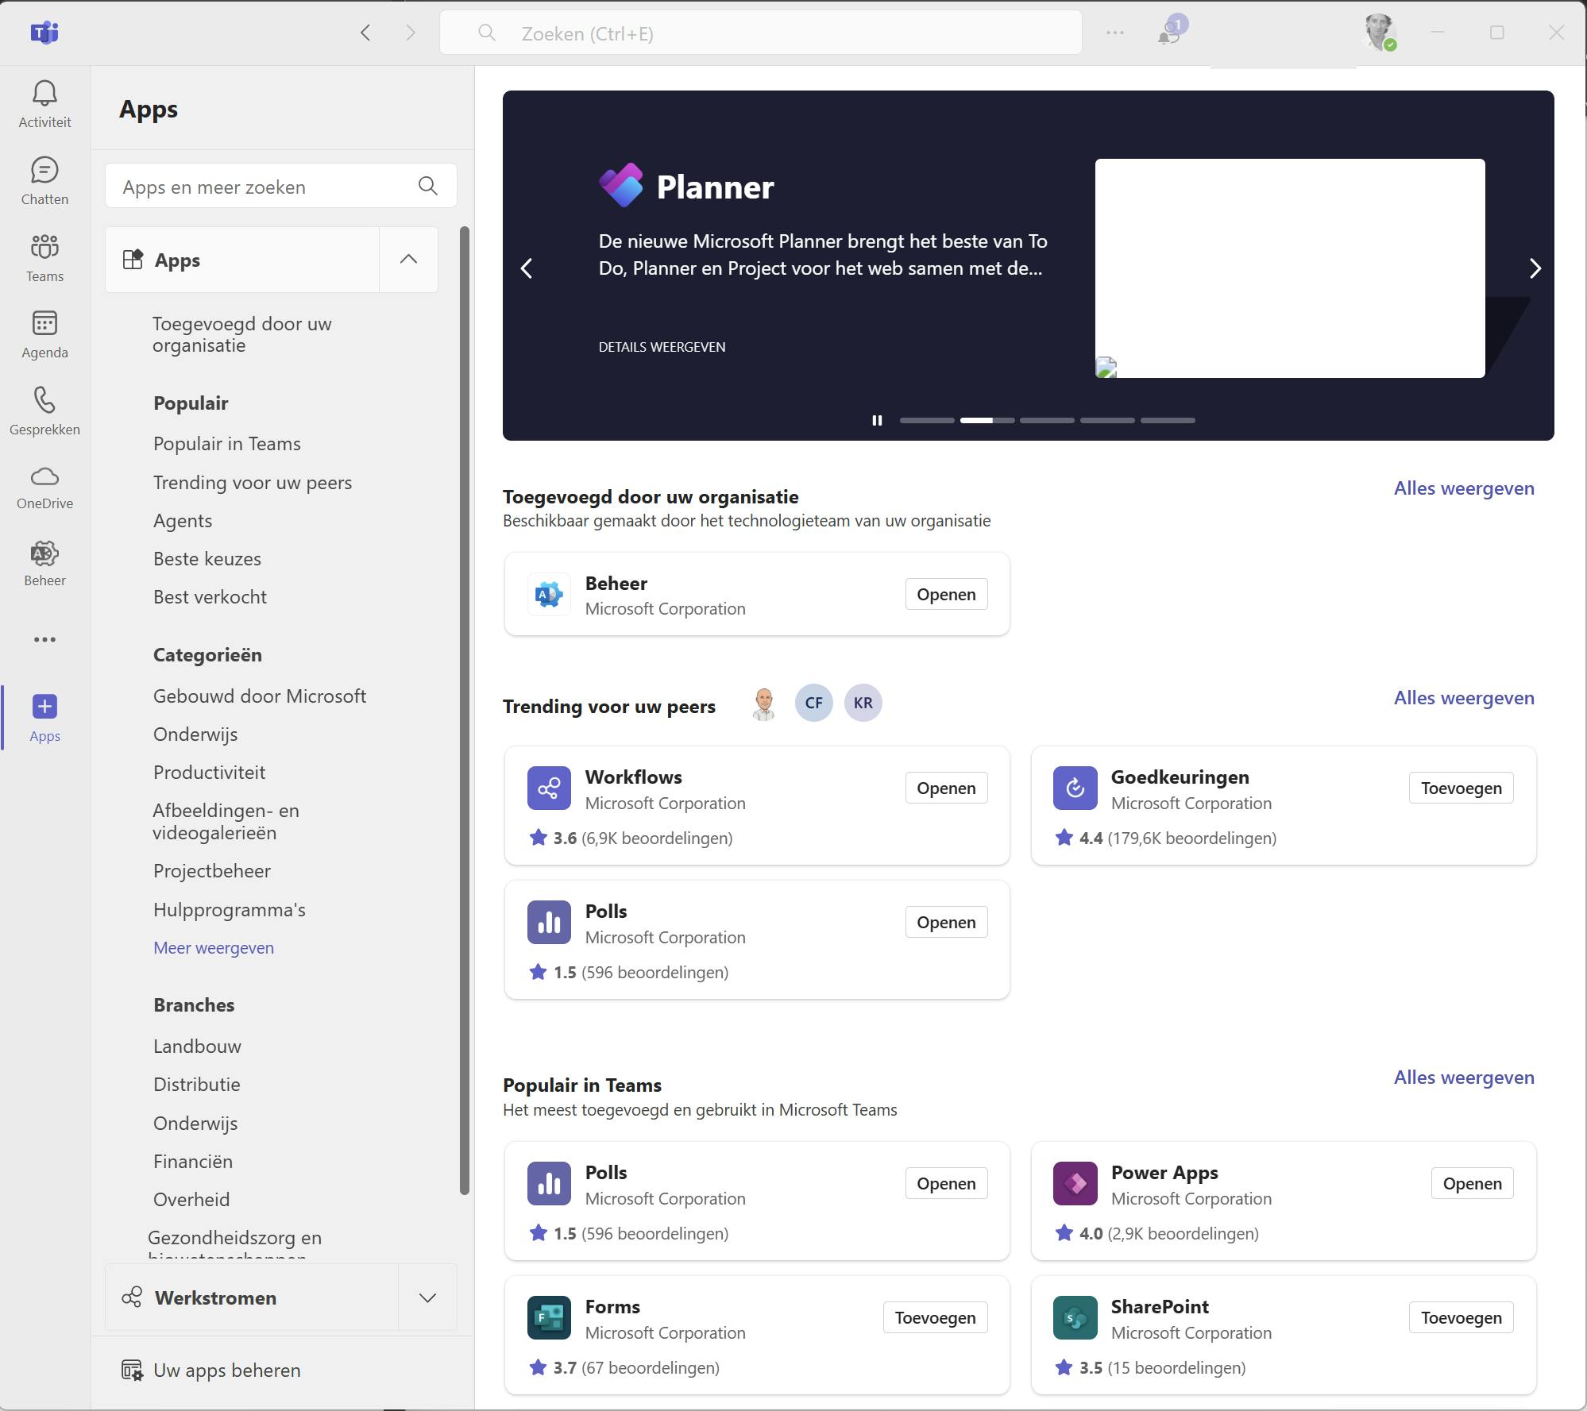
Task: Advance banner to next slide arrow
Action: [x=1535, y=268]
